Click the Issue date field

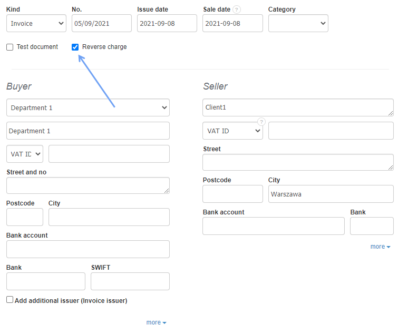167,23
